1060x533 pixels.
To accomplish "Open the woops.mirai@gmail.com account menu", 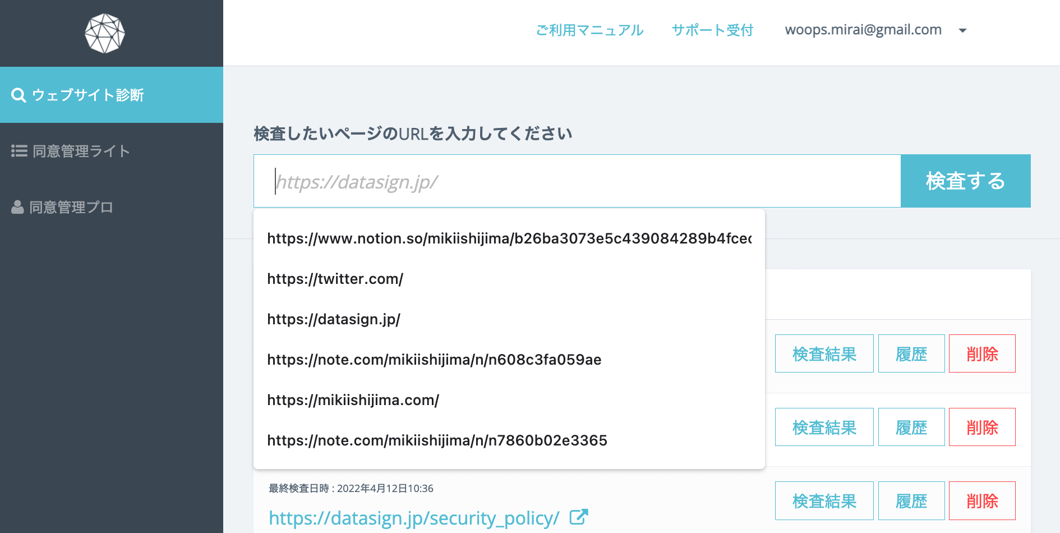I will (x=875, y=30).
